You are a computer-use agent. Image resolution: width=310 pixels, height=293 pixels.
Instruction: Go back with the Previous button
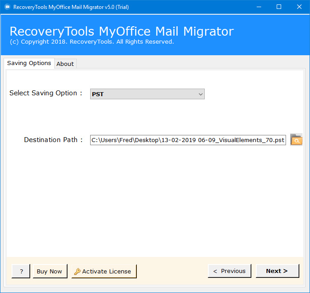click(x=230, y=271)
